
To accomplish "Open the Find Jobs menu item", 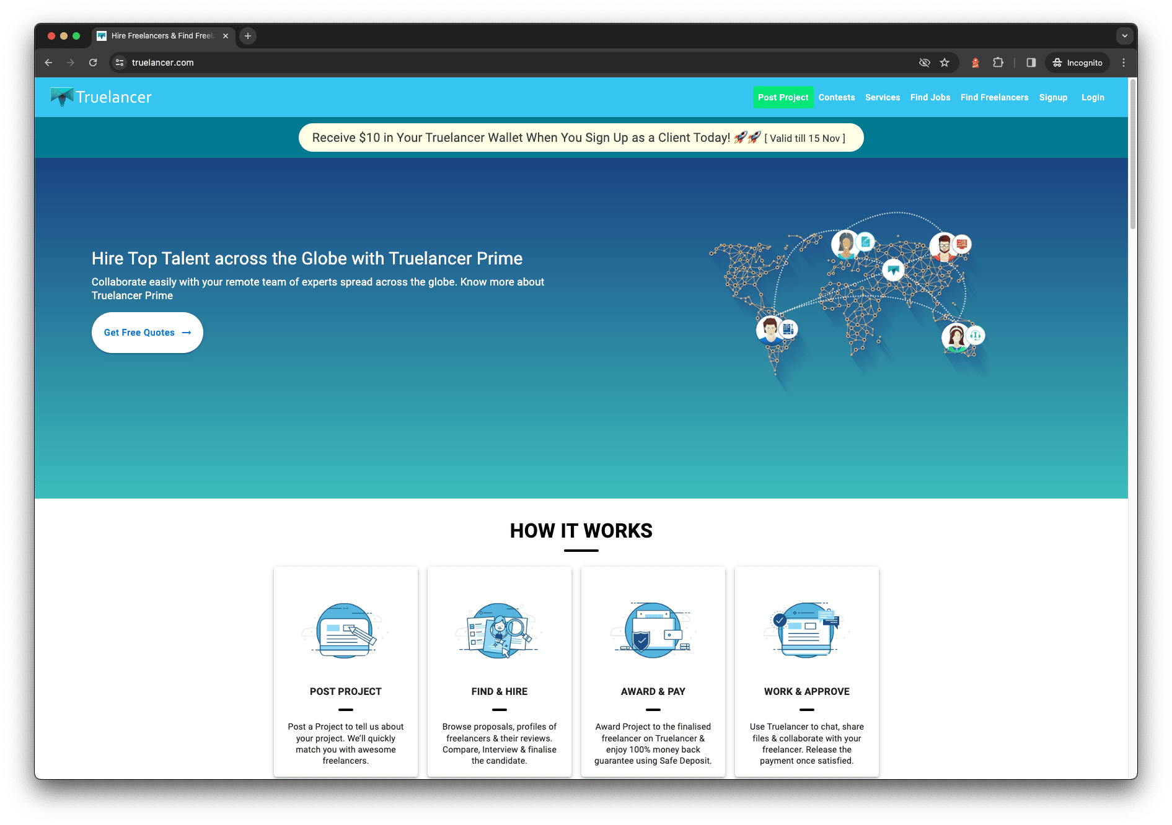I will click(x=930, y=97).
